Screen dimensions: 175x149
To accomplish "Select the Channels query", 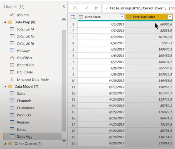I will click(24, 101).
